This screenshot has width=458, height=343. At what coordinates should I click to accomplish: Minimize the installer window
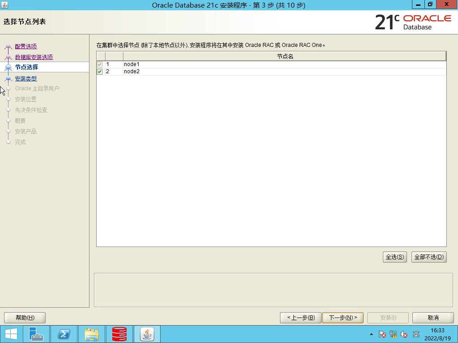coord(418,4)
